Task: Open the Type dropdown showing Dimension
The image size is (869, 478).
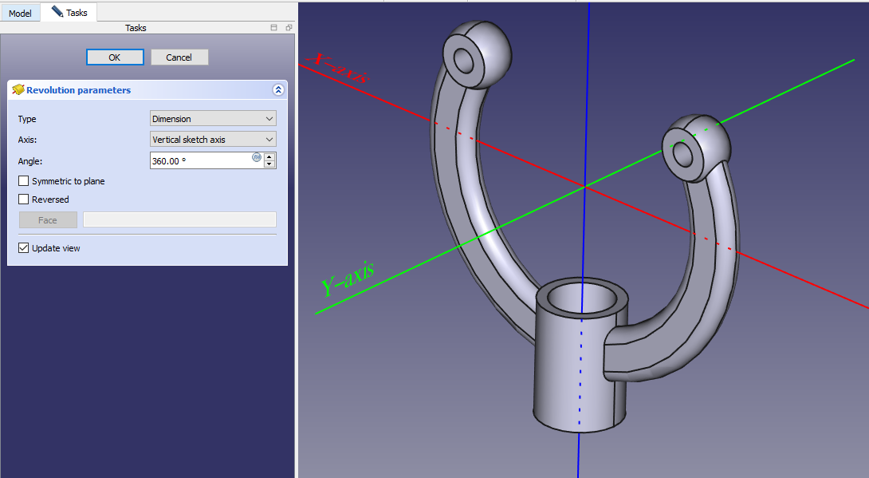Action: [213, 119]
